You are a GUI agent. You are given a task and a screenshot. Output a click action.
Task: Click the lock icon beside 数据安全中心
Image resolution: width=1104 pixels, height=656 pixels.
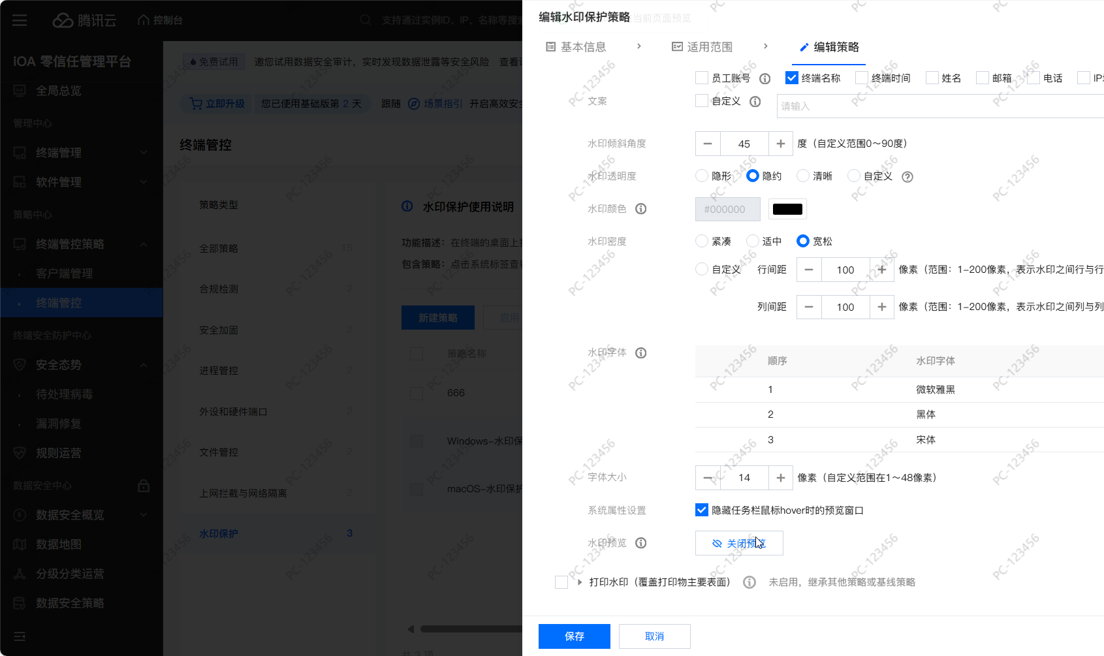144,486
